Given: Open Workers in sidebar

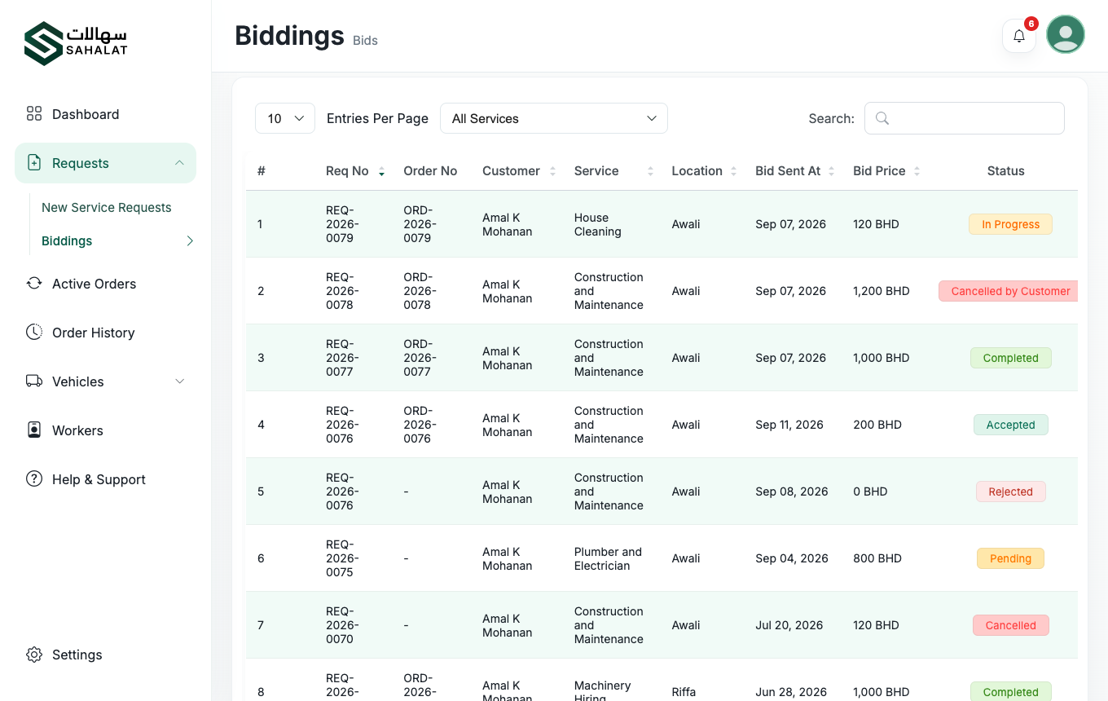Looking at the screenshot, I should (77, 430).
